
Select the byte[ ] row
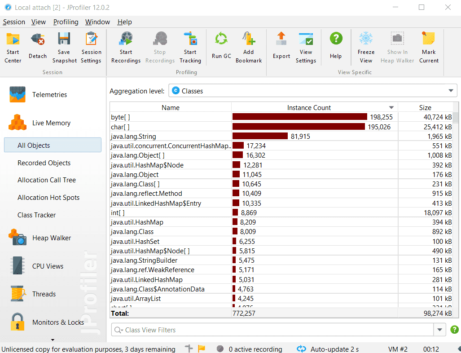(281, 117)
